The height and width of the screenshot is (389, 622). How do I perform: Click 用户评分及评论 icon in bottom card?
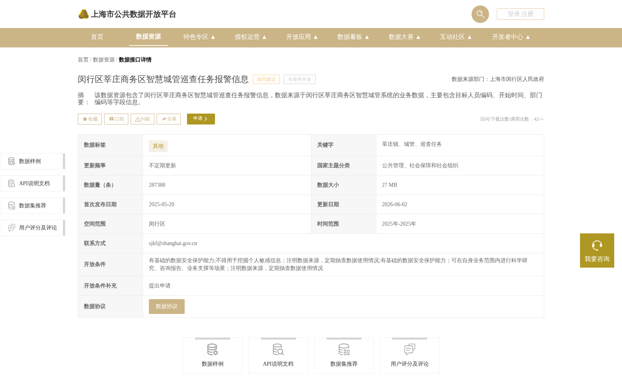(x=410, y=350)
